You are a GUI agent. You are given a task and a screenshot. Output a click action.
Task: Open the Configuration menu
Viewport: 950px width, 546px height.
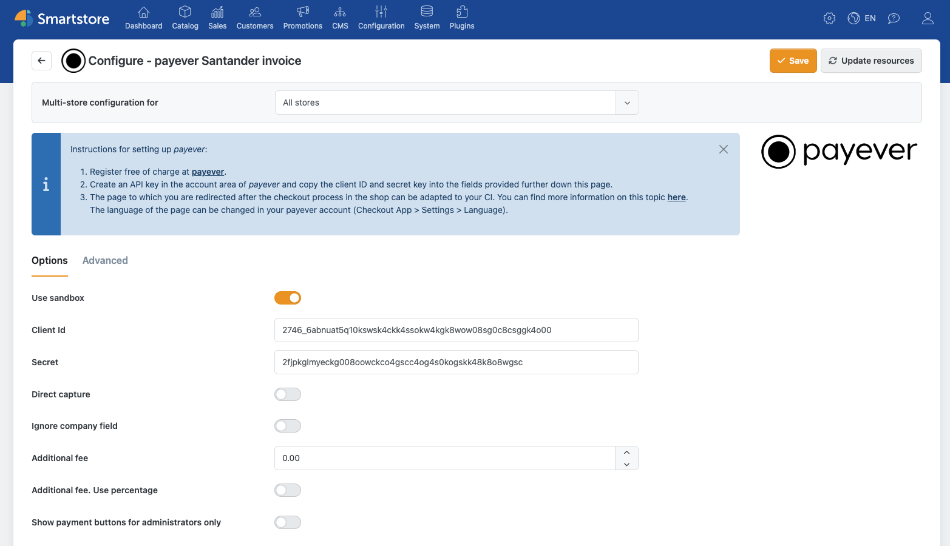click(x=381, y=18)
